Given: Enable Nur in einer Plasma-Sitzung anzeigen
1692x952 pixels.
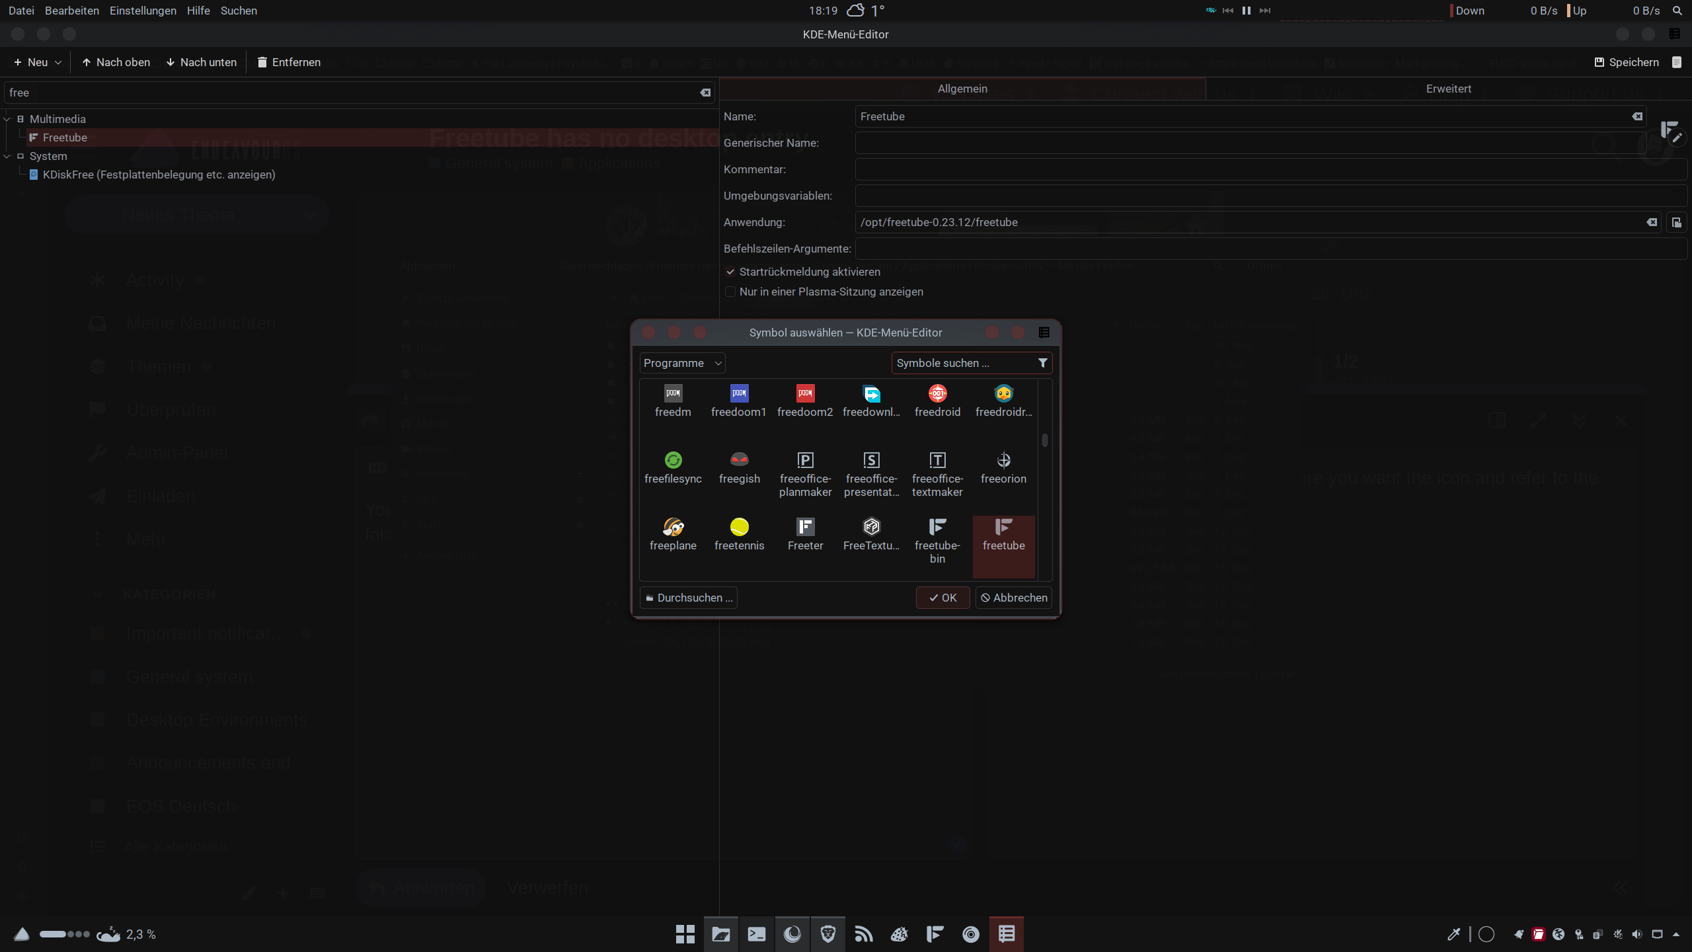Looking at the screenshot, I should click(730, 292).
